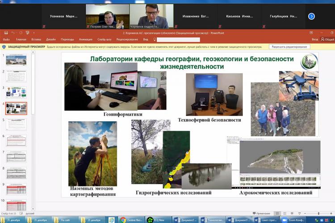Select slide 8 thumbnail
The height and width of the screenshot is (223, 335).
click(16, 173)
